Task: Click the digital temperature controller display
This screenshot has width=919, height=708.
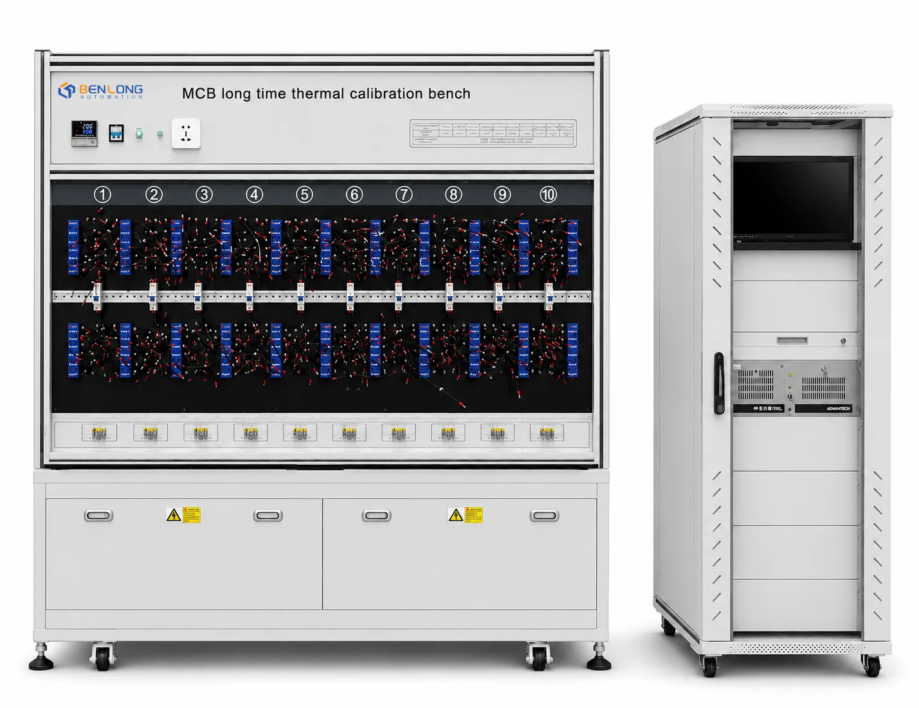Action: [84, 133]
